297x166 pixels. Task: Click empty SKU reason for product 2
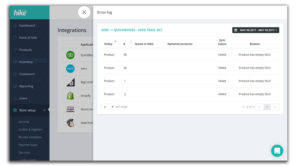click(x=255, y=94)
